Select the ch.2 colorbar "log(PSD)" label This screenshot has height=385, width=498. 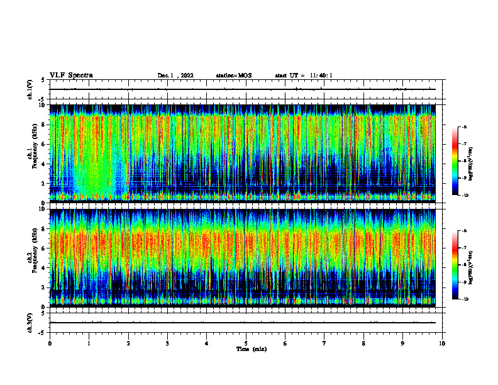click(x=471, y=267)
